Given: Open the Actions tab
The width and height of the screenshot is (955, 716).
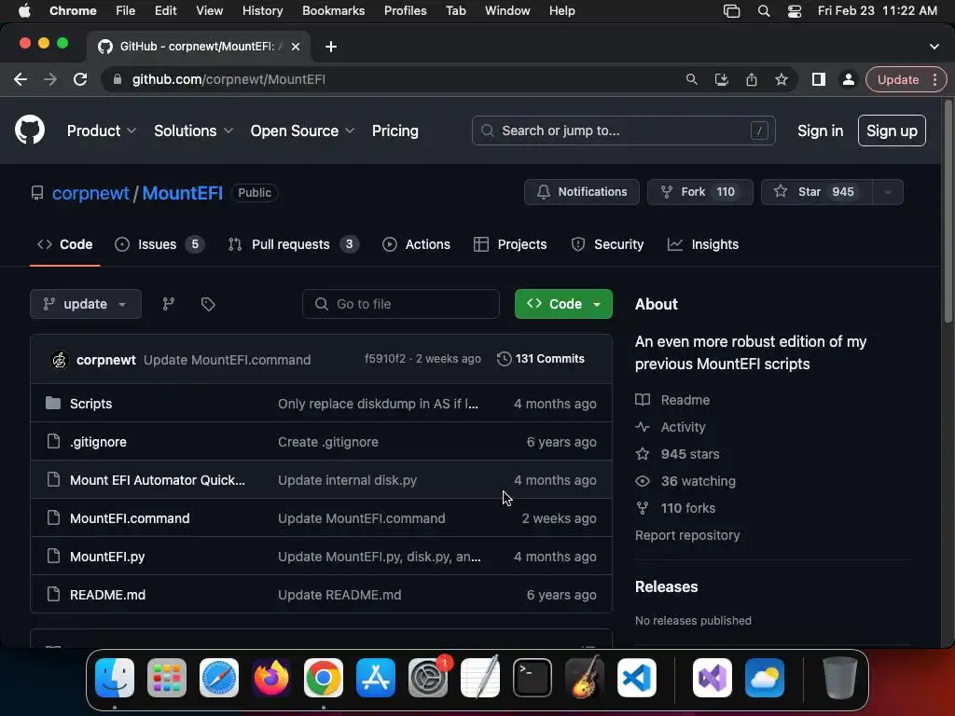Looking at the screenshot, I should [416, 244].
